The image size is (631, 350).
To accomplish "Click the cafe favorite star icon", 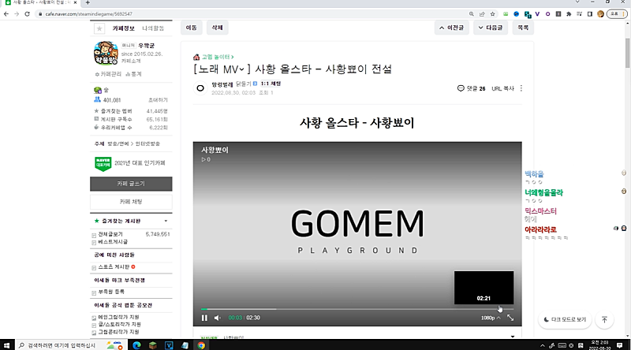I will (99, 28).
